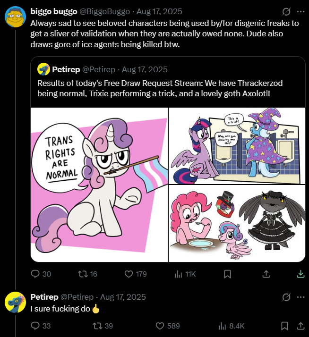The image size is (309, 337).
Task: Open the Trans Rights pony image
Action: (99, 185)
